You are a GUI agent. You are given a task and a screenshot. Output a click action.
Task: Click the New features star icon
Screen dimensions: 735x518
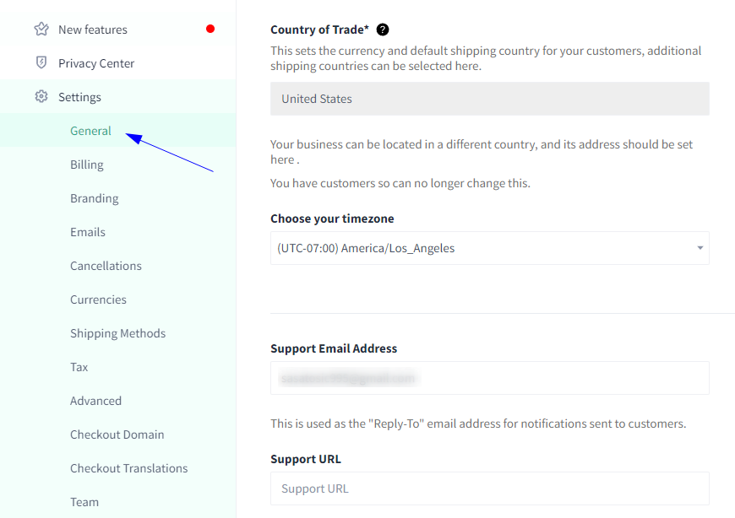(41, 29)
